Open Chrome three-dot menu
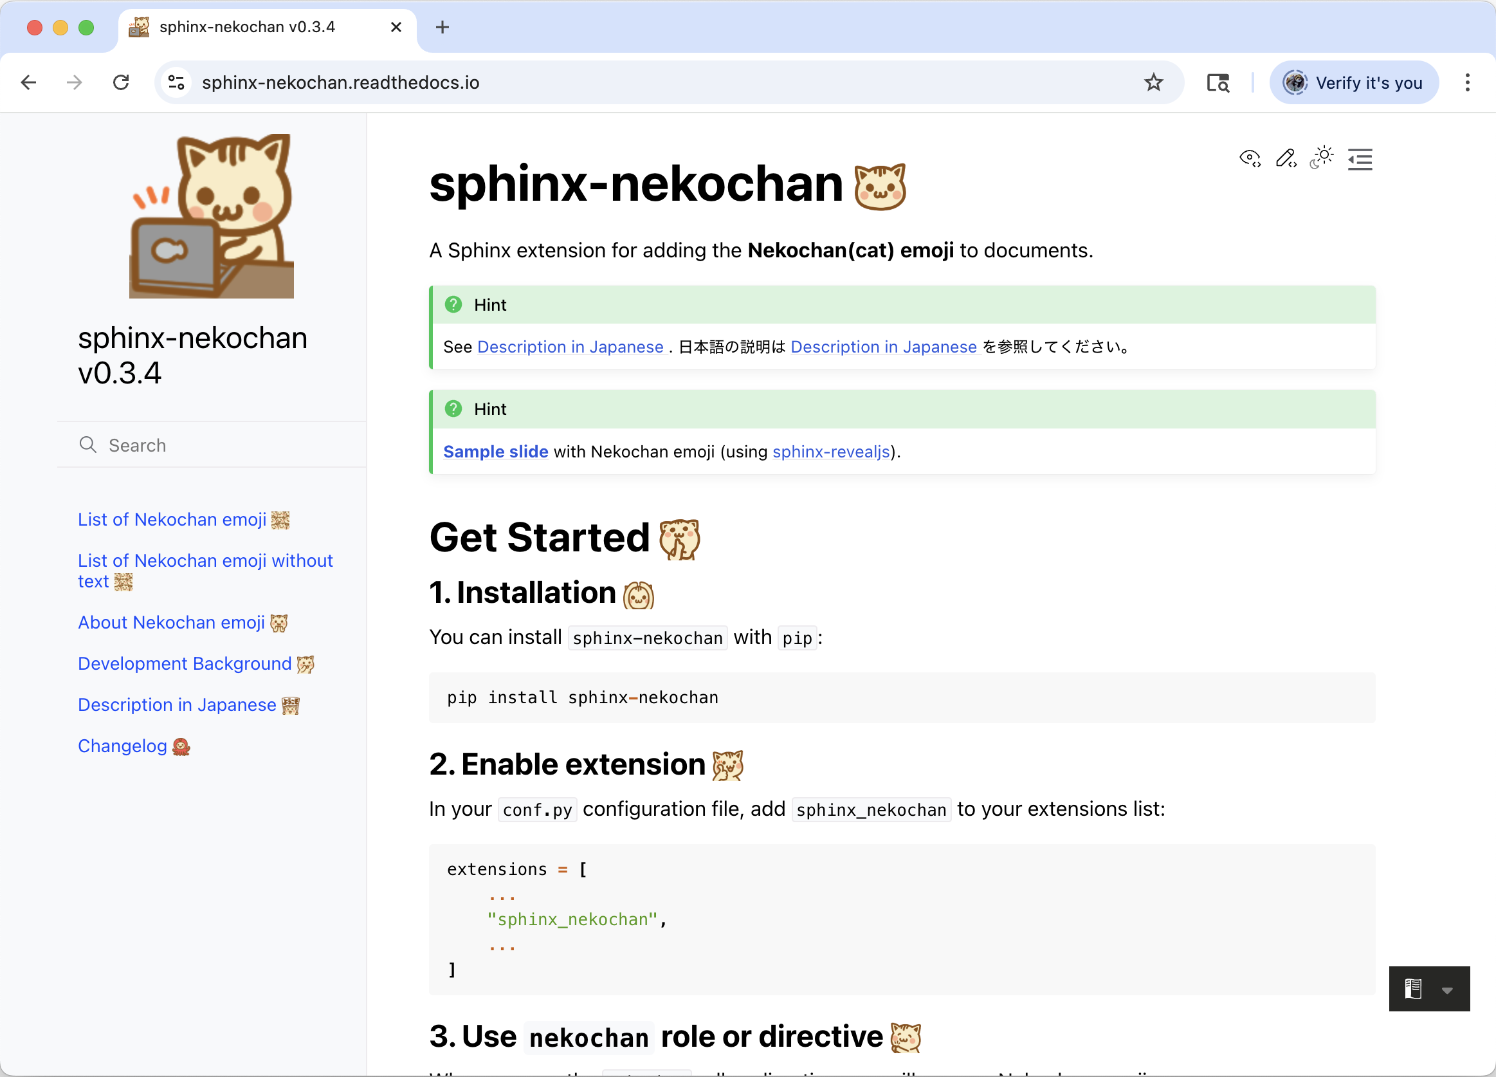The width and height of the screenshot is (1496, 1077). pyautogui.click(x=1467, y=82)
